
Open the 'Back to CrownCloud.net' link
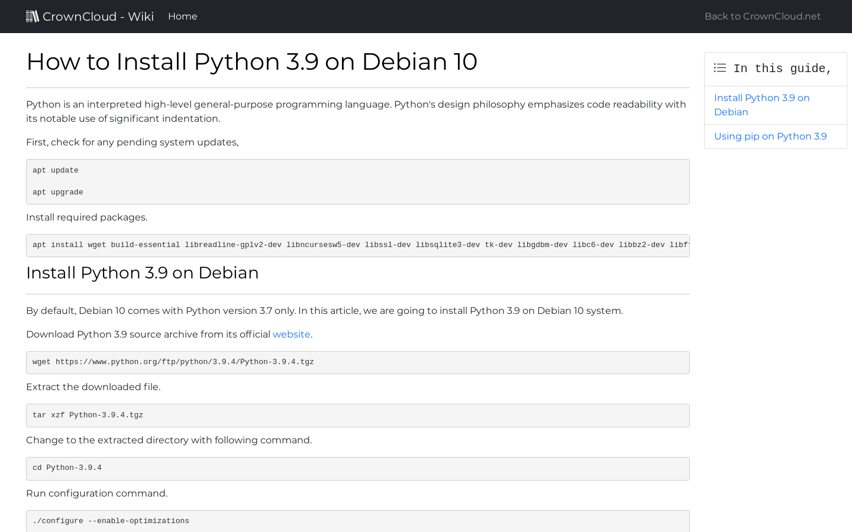(x=763, y=16)
